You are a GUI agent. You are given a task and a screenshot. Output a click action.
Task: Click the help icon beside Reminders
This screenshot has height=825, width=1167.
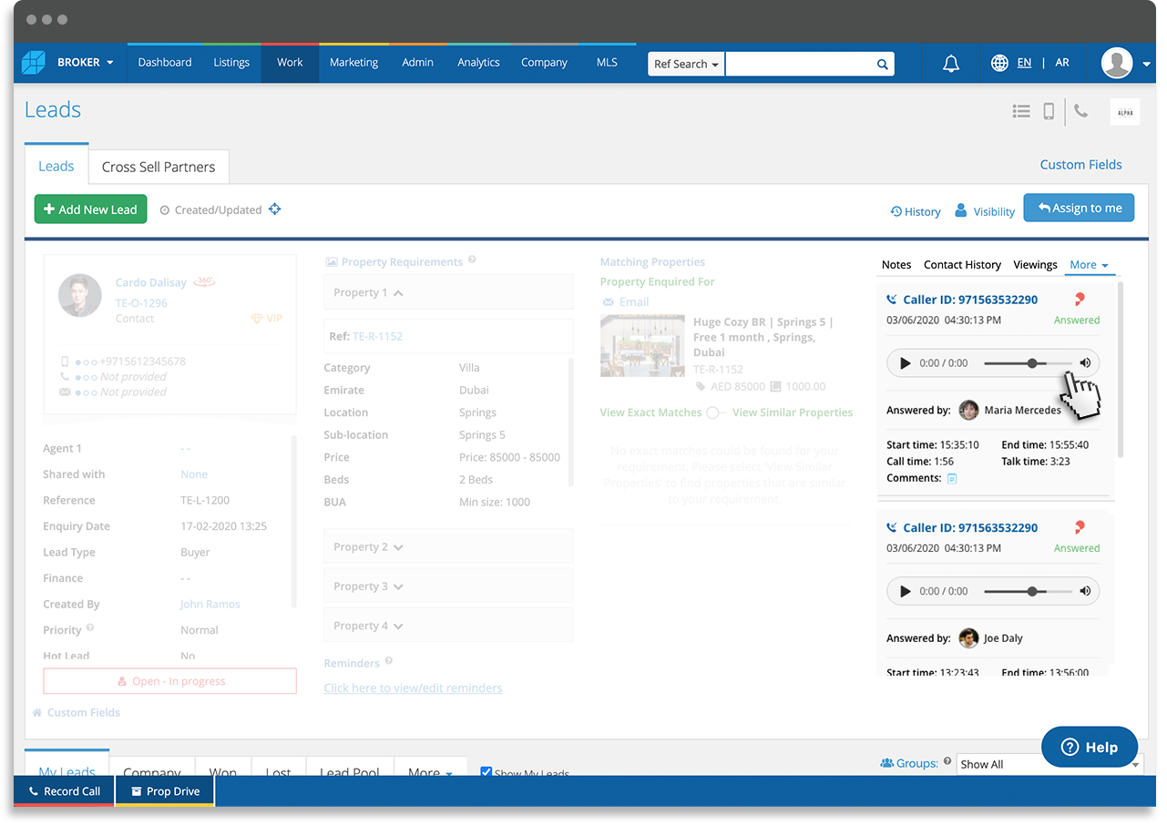click(389, 661)
